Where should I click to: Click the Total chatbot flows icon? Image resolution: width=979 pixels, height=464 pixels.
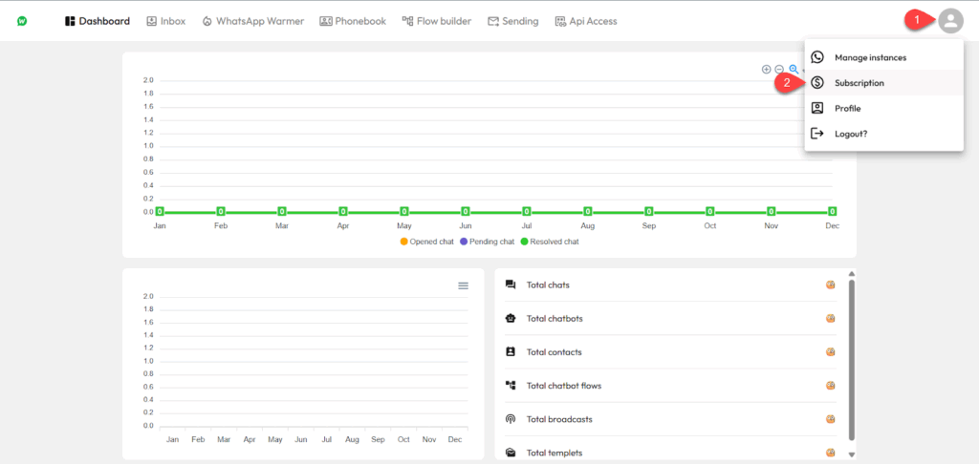coord(511,386)
